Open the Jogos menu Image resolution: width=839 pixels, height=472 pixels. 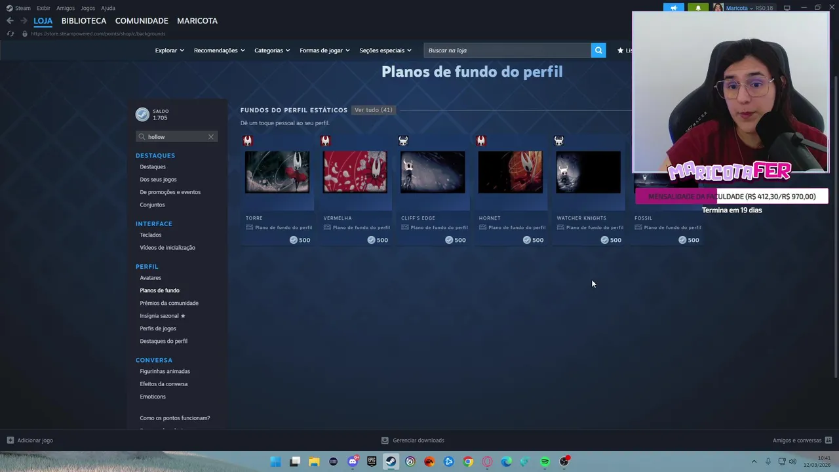point(88,8)
